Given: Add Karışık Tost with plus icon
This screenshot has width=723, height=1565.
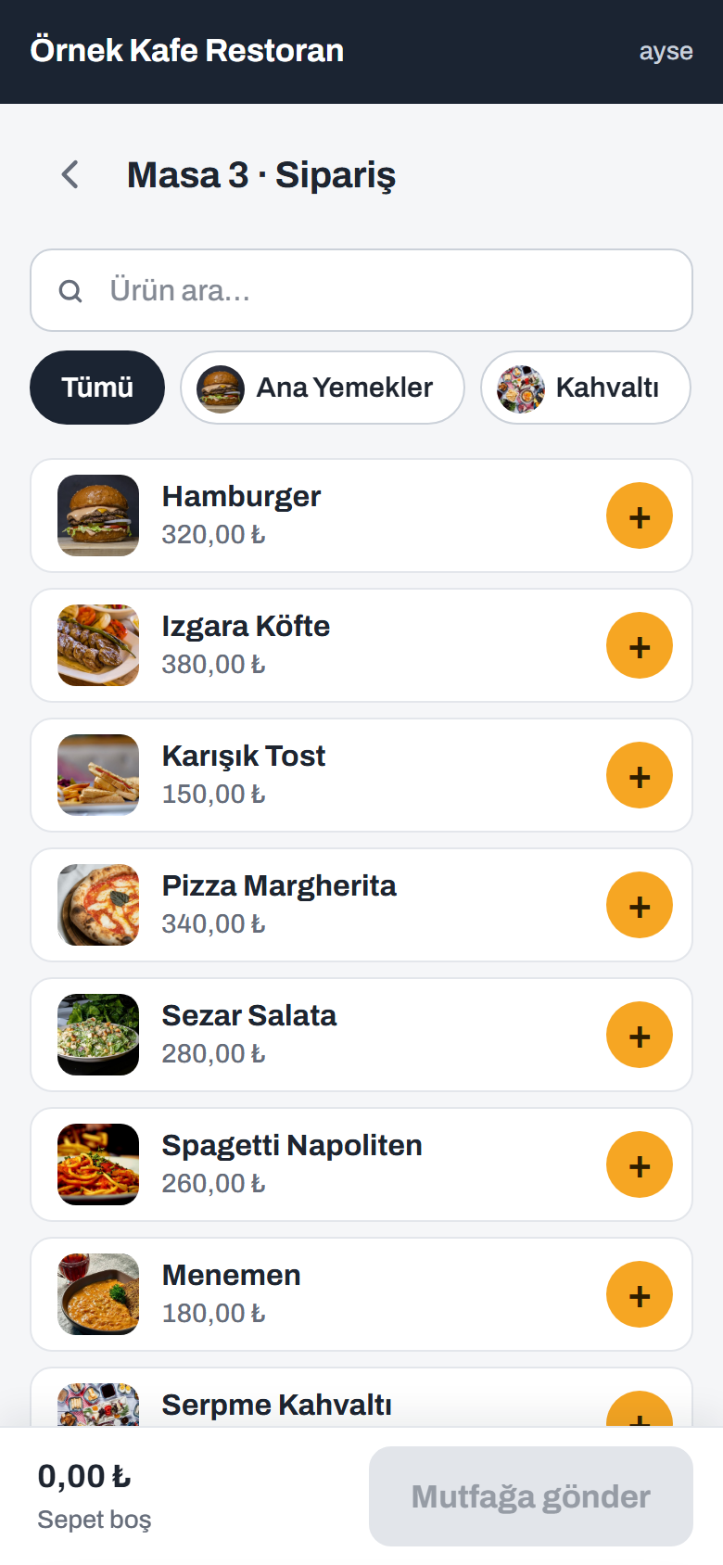Looking at the screenshot, I should pos(640,775).
